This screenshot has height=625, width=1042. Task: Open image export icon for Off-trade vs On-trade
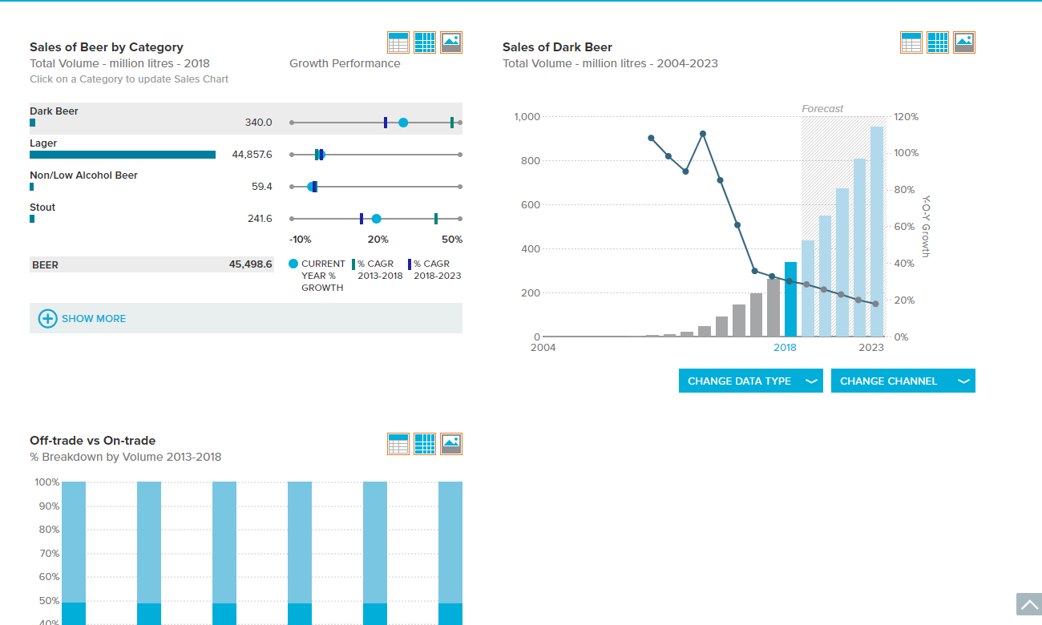click(x=451, y=444)
